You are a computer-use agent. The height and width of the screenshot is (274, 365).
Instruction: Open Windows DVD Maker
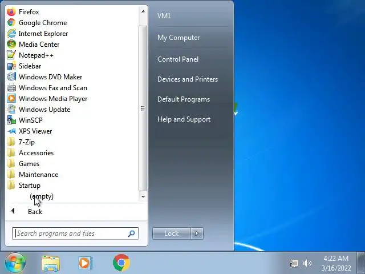coord(44,77)
